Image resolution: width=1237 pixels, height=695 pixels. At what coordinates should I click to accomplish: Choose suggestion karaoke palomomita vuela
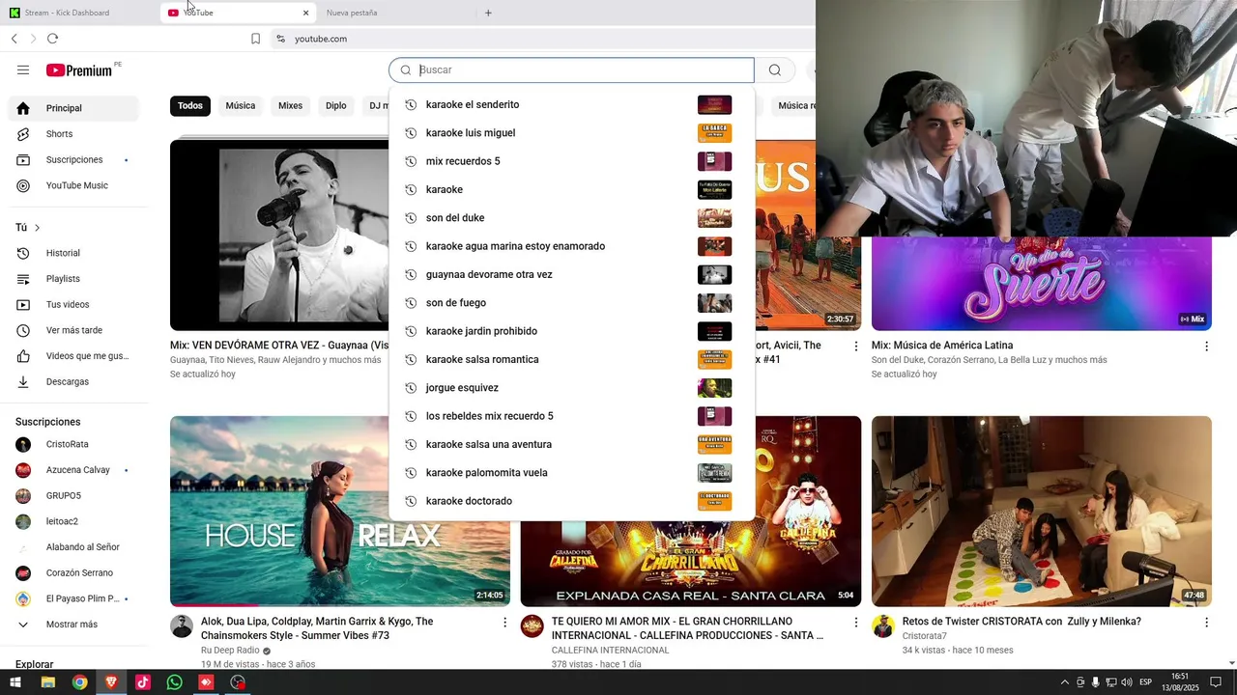point(571,473)
